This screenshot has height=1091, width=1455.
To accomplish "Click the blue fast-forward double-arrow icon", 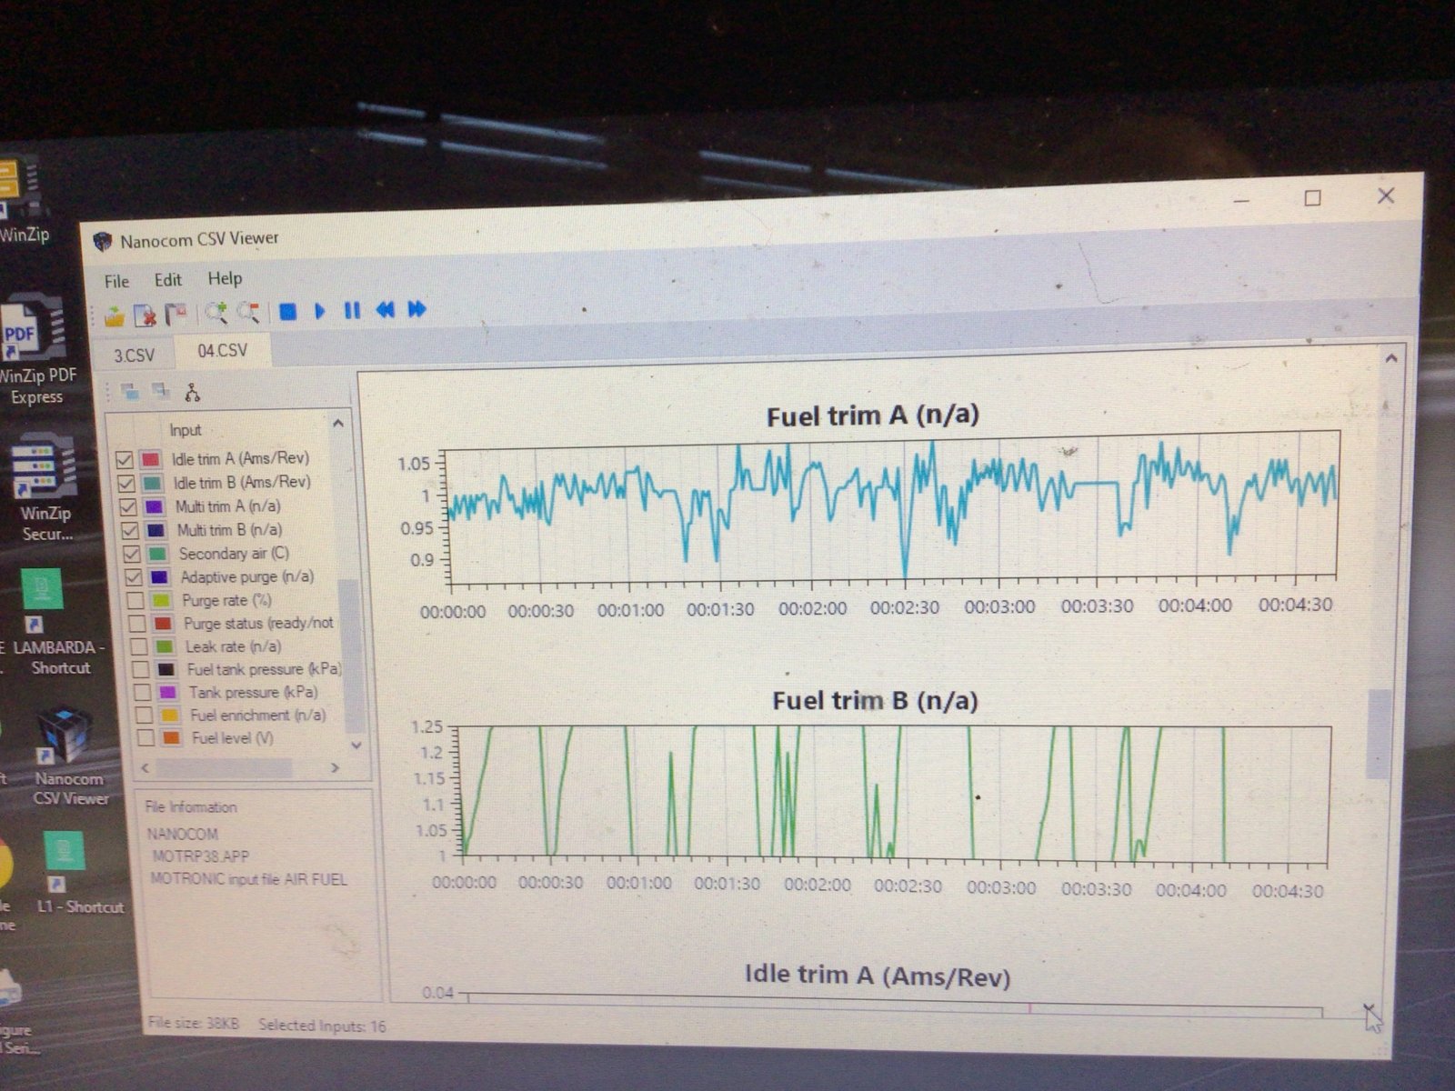I will [417, 309].
